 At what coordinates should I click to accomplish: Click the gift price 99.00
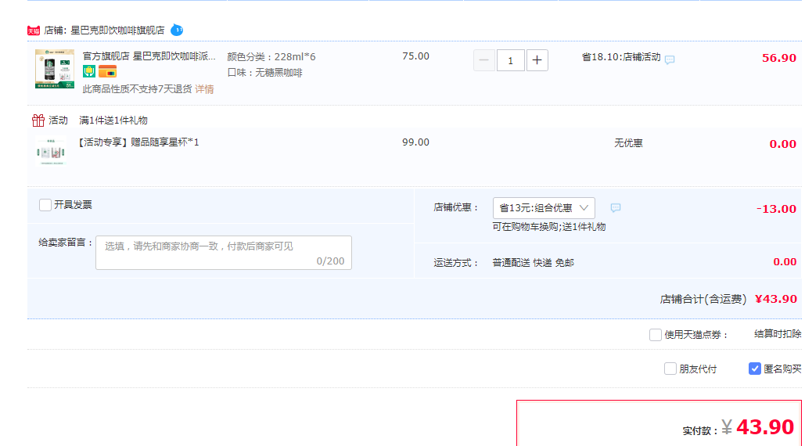pyautogui.click(x=416, y=142)
